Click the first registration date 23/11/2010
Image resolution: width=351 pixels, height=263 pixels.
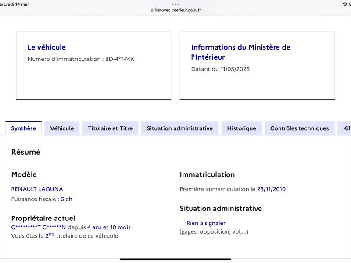pyautogui.click(x=271, y=189)
